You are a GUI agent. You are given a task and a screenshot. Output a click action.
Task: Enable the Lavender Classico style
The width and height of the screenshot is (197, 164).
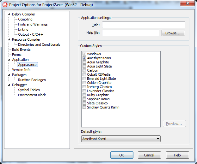(84, 91)
